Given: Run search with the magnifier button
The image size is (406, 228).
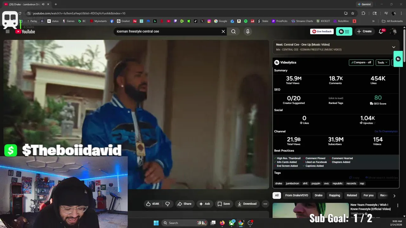Looking at the screenshot, I should pyautogui.click(x=233, y=31).
